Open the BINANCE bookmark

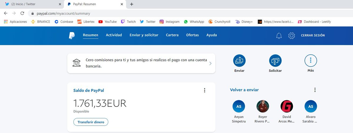coord(41,21)
